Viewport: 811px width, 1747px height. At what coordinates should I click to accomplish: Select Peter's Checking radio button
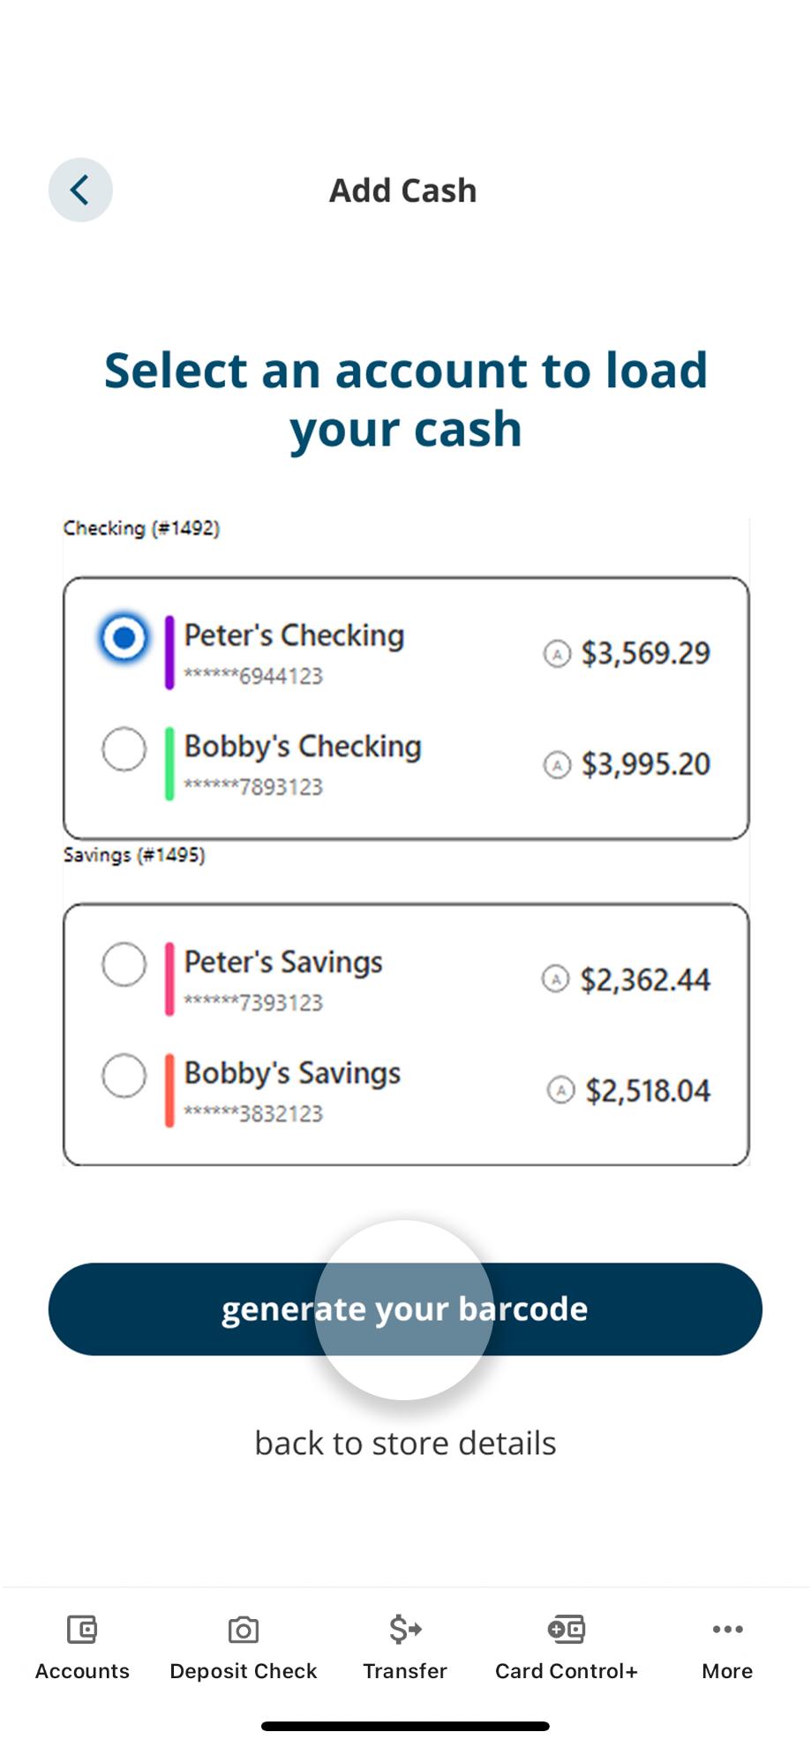(124, 637)
